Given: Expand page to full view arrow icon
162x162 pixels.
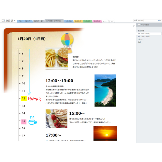Looking at the screenshot, I should pyautogui.click(x=133, y=26).
